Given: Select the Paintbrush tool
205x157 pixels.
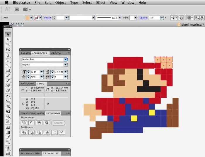Looking at the screenshot, I should click(x=8, y=75).
